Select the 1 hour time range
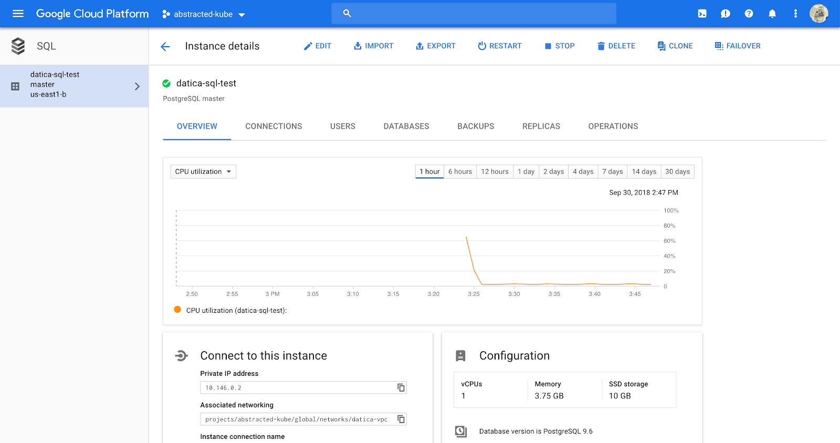Viewport: 840px width, 443px height. [x=429, y=172]
